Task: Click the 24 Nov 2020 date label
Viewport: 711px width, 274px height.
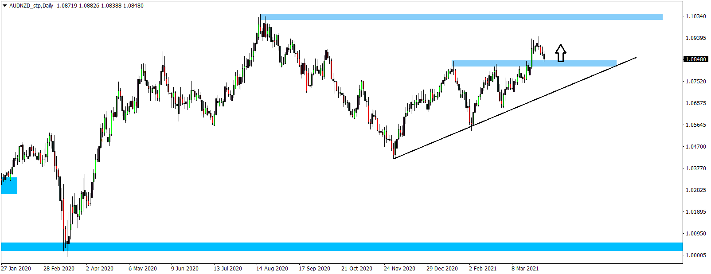Action: point(400,269)
